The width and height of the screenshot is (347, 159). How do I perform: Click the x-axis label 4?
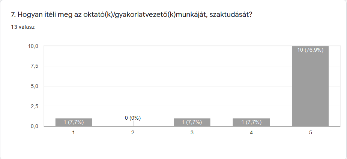click(x=251, y=132)
